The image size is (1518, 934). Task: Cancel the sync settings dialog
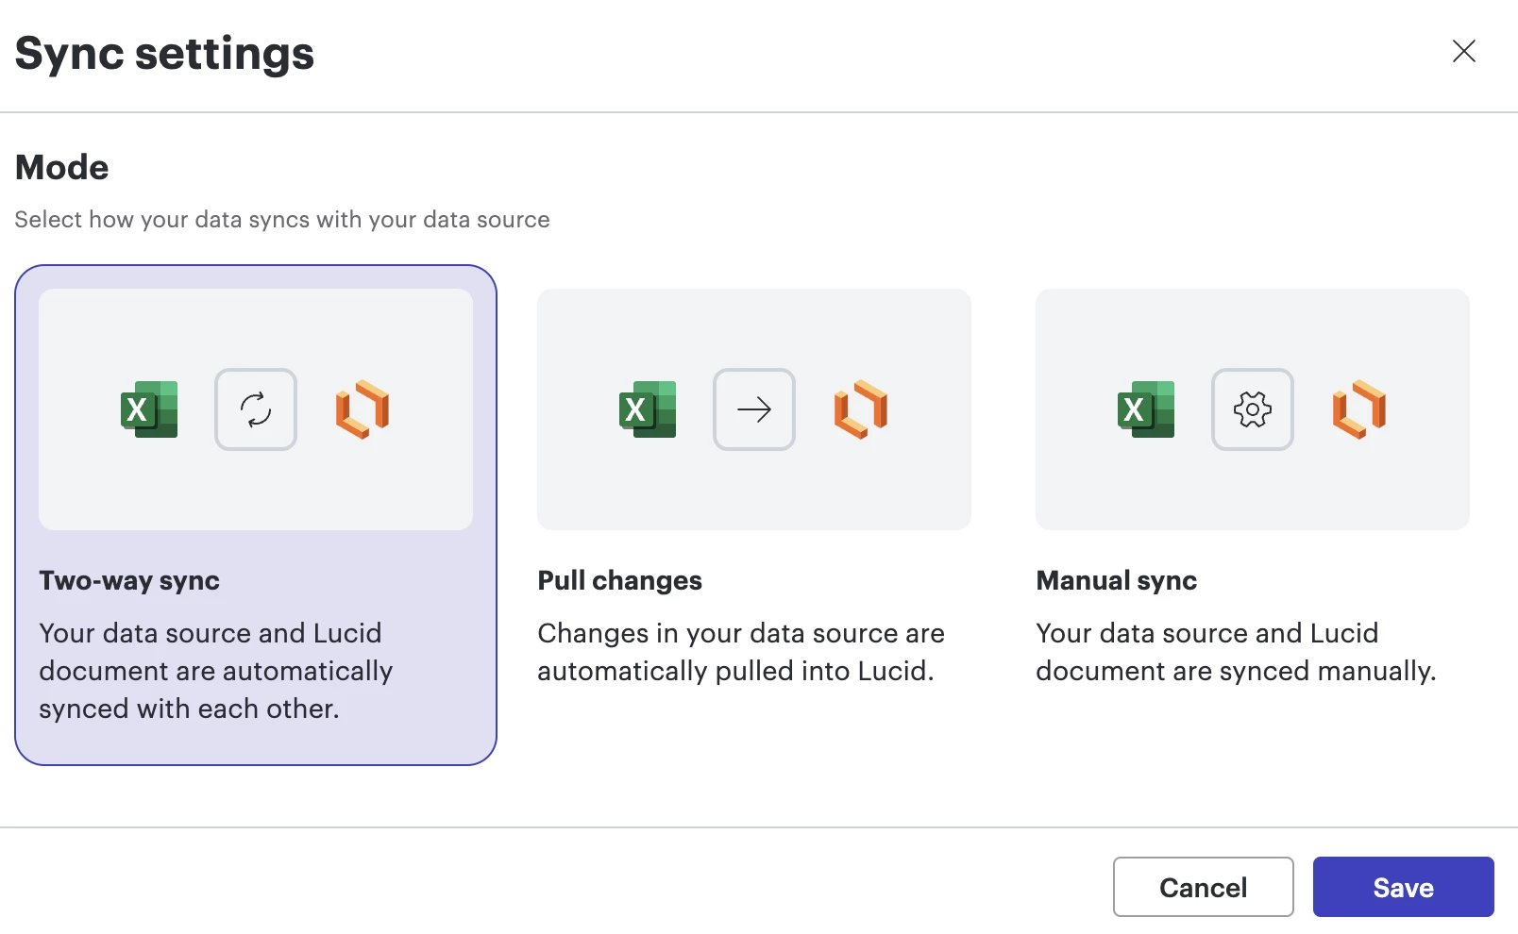click(1203, 887)
